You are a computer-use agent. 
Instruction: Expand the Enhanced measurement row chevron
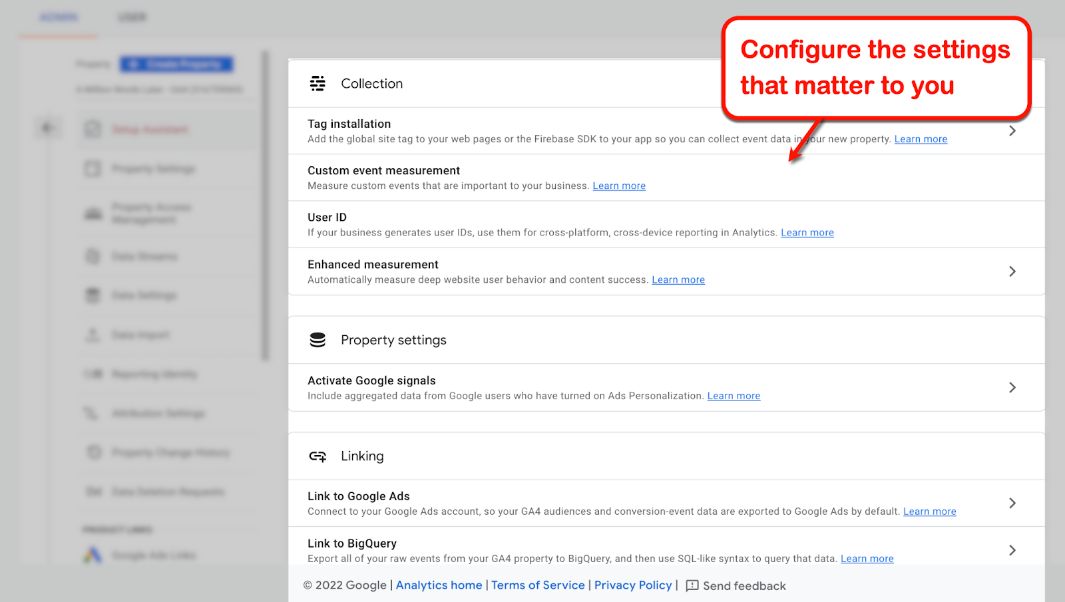[x=1012, y=271]
